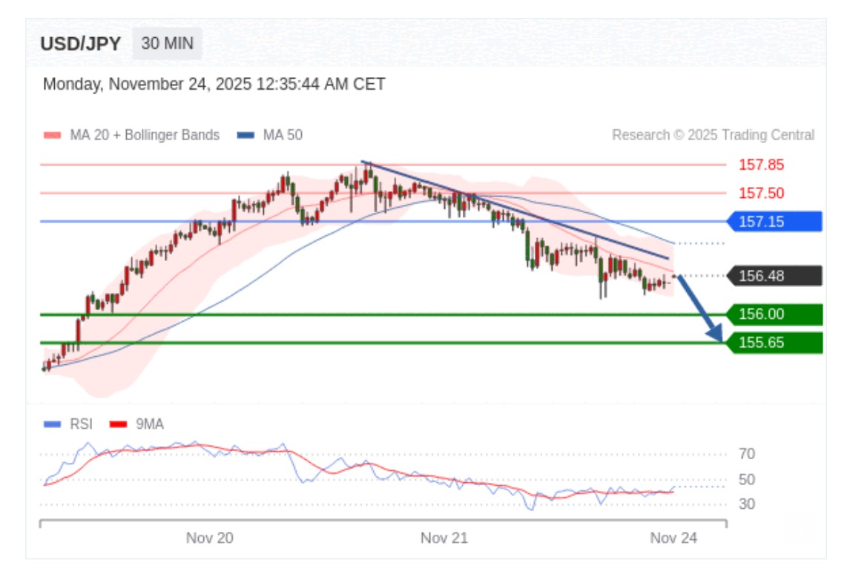Click the red 9MA legend swatch
Image resolution: width=850 pixels, height=583 pixels.
[x=119, y=424]
